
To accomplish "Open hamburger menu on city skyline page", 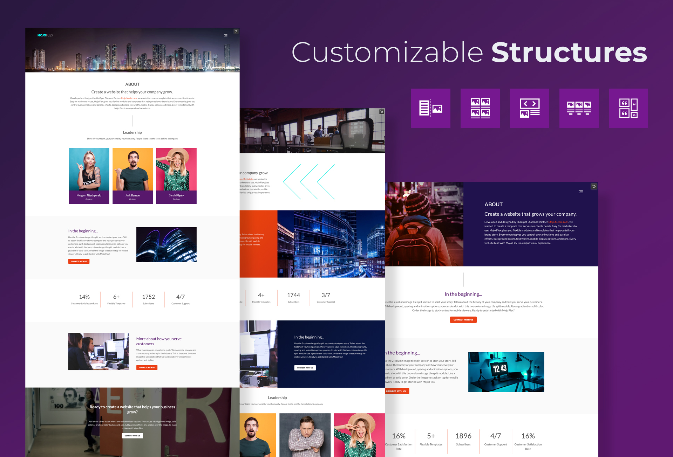I will [225, 35].
